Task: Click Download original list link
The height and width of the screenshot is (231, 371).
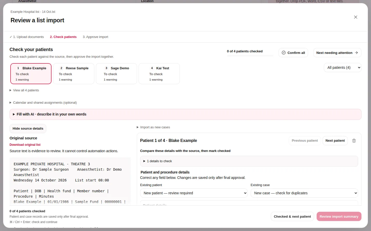Action: [x=25, y=145]
